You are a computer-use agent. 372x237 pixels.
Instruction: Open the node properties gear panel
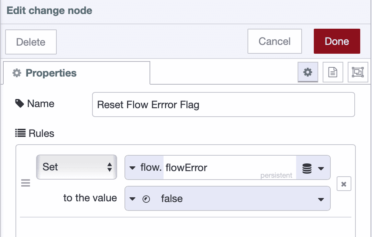[x=308, y=72]
